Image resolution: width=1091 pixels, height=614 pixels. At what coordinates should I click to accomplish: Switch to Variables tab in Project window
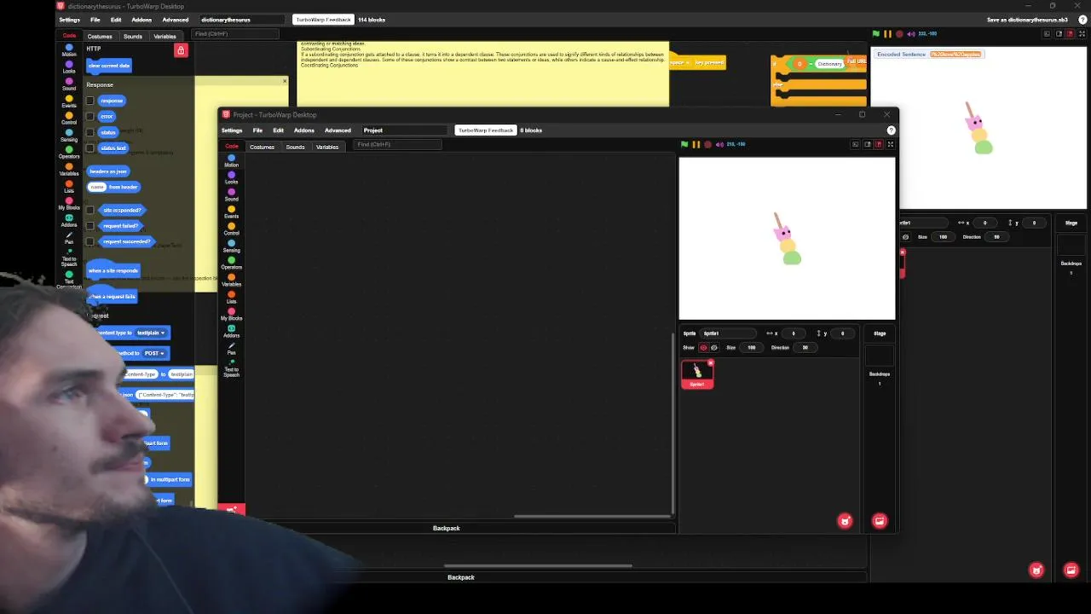(327, 147)
